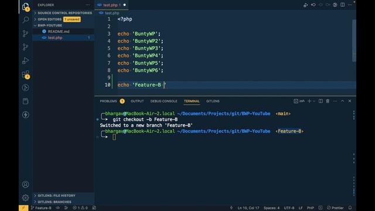Viewport: 375px width, 211px height.
Task: Open the Search view in activity bar
Action: click(x=26, y=20)
